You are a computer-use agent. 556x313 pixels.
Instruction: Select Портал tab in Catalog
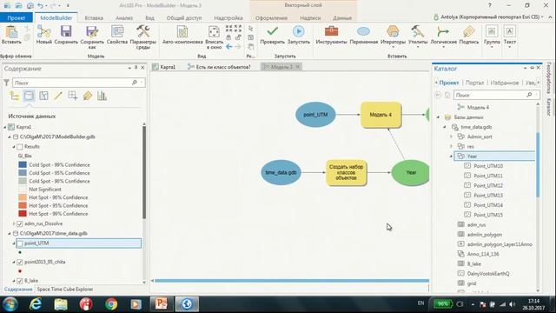(474, 83)
